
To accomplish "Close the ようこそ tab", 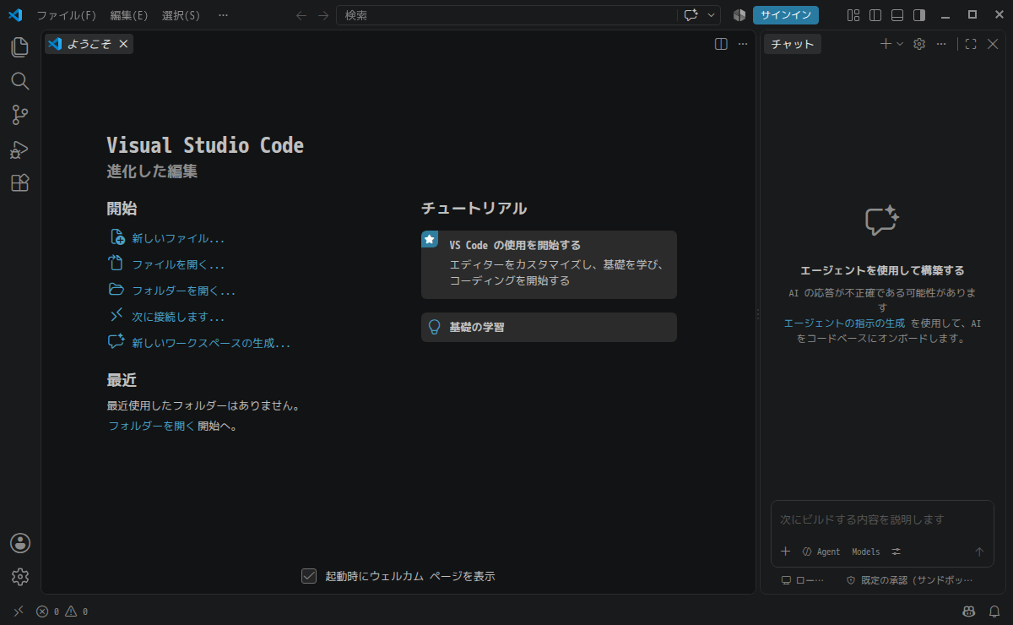I will click(123, 44).
